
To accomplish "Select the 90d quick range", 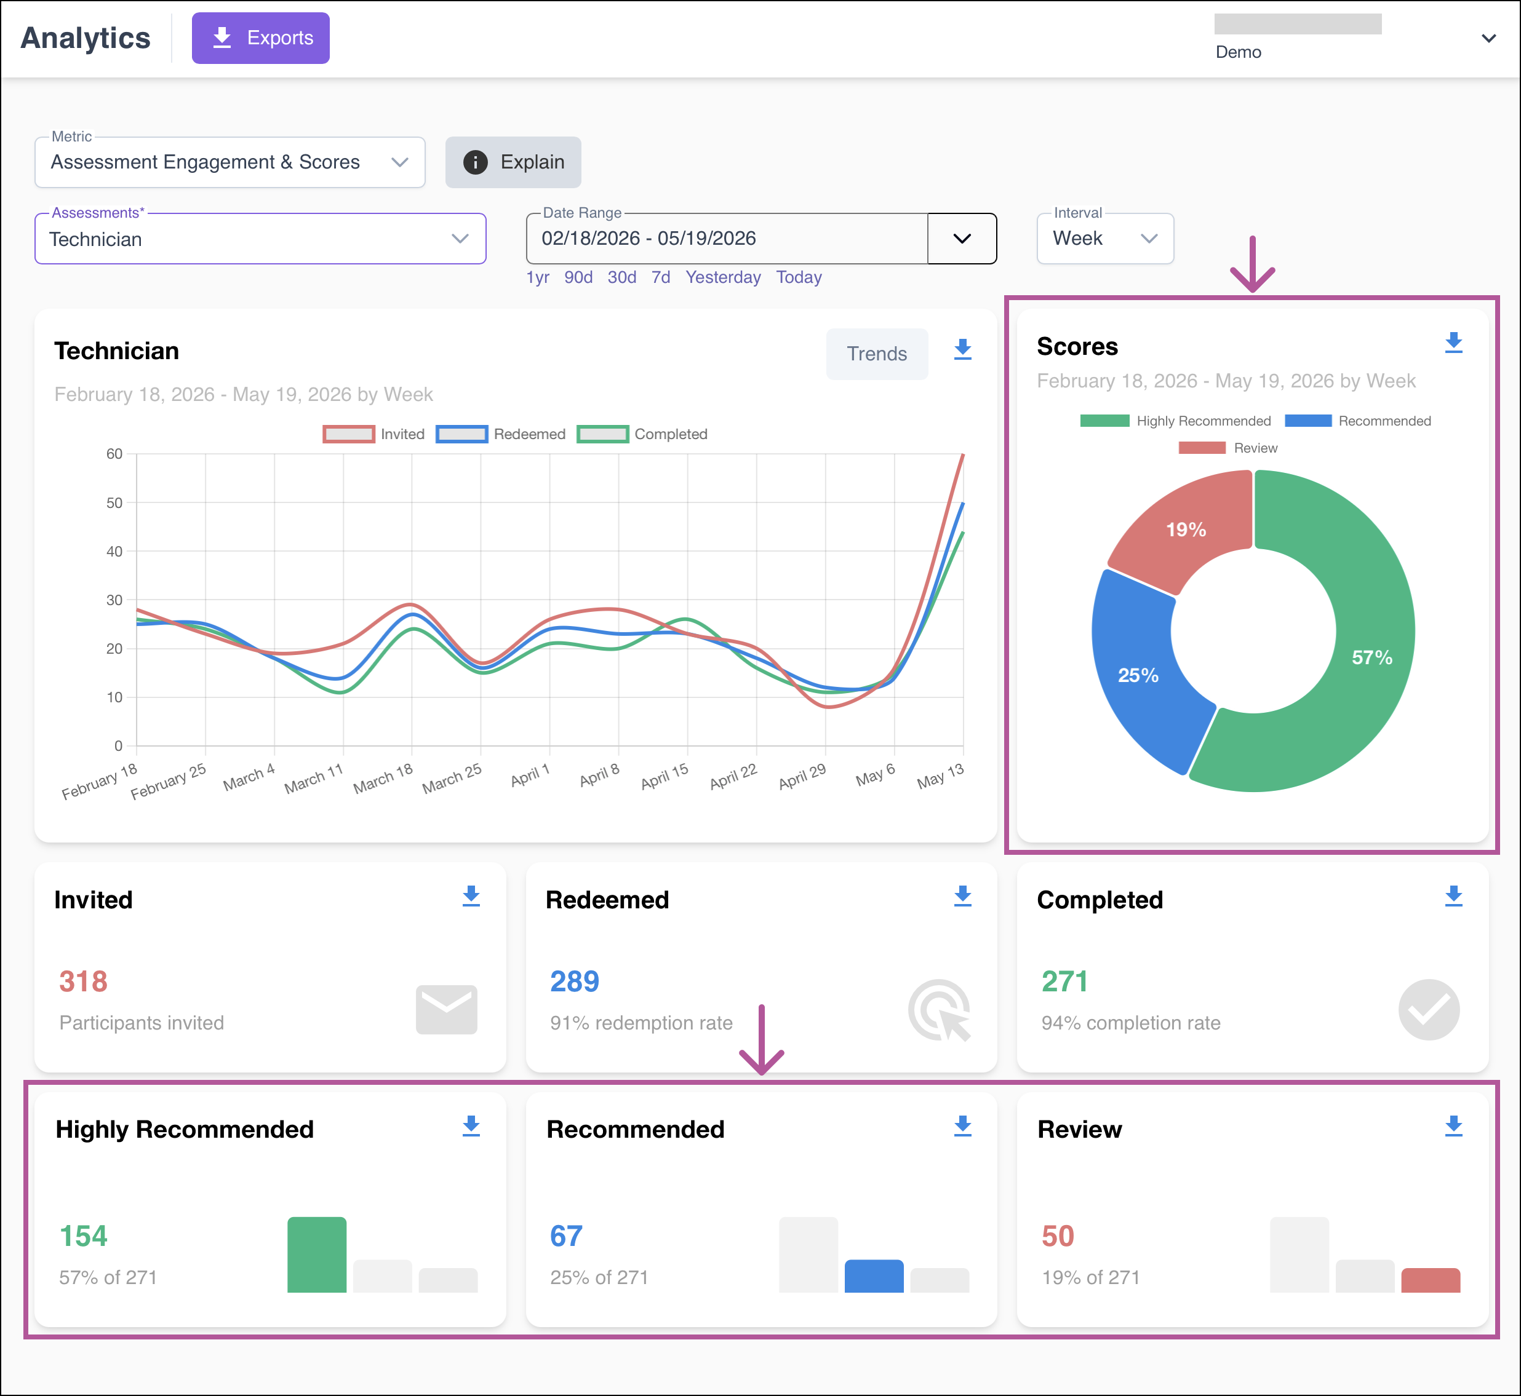I will click(x=578, y=278).
